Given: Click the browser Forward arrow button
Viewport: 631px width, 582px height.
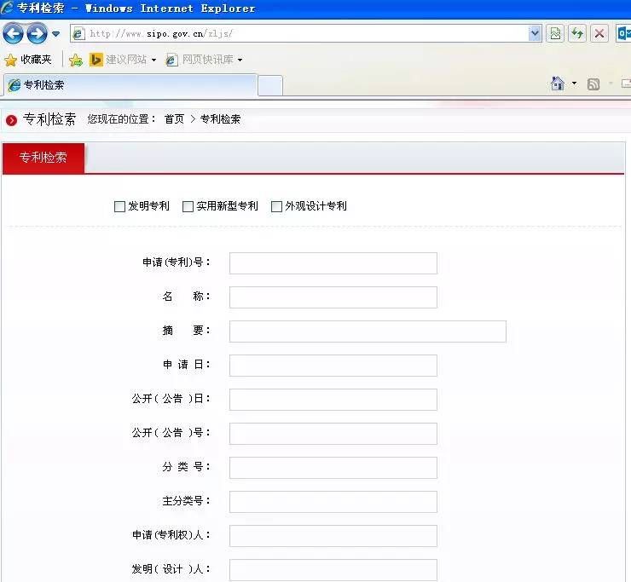Looking at the screenshot, I should coord(37,33).
